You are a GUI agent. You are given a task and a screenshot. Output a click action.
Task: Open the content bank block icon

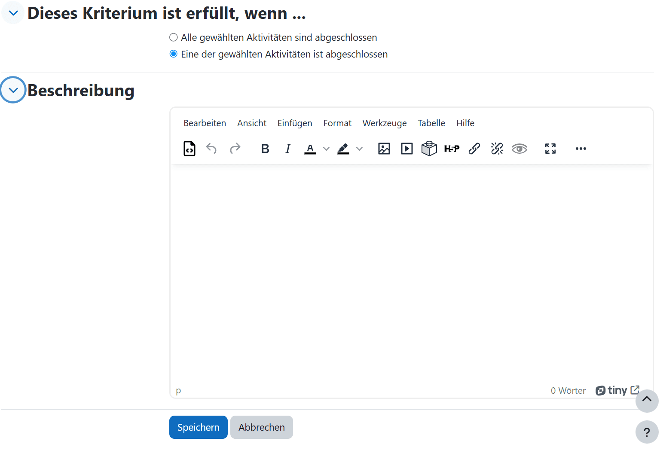click(x=429, y=149)
